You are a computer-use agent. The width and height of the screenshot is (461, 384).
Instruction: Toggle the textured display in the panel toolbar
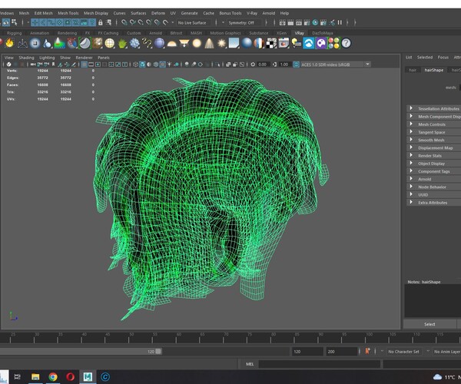(x=163, y=65)
